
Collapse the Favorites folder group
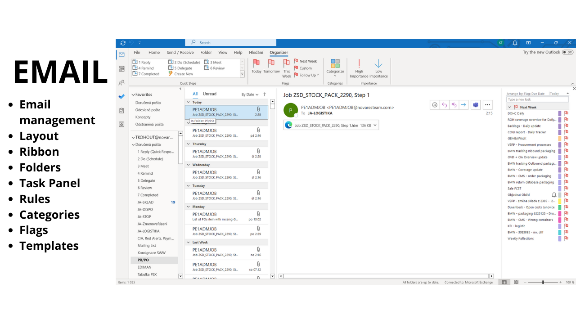(x=133, y=95)
